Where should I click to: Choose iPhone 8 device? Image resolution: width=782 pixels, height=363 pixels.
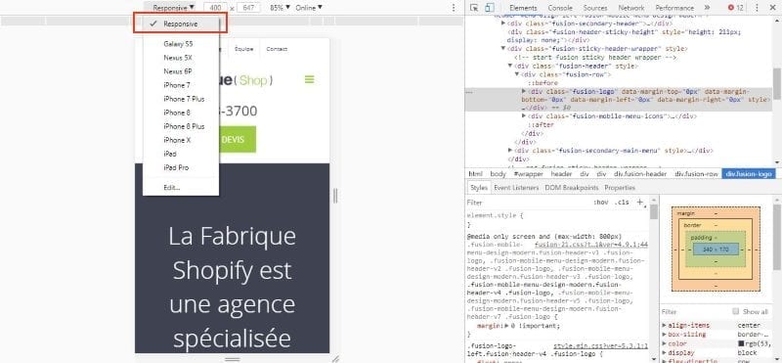pyautogui.click(x=181, y=113)
